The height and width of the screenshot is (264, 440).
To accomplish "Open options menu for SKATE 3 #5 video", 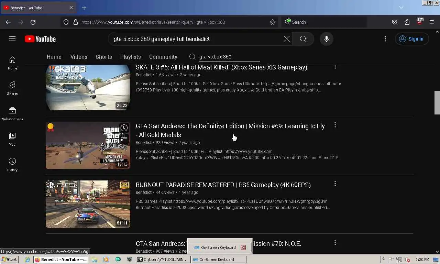I will (335, 67).
